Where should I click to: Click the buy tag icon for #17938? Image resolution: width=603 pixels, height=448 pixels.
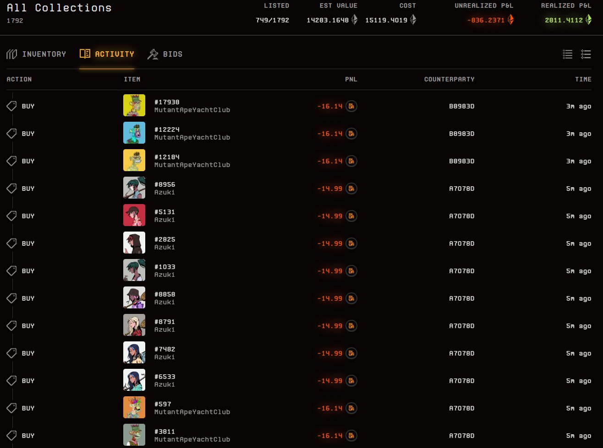tap(11, 106)
